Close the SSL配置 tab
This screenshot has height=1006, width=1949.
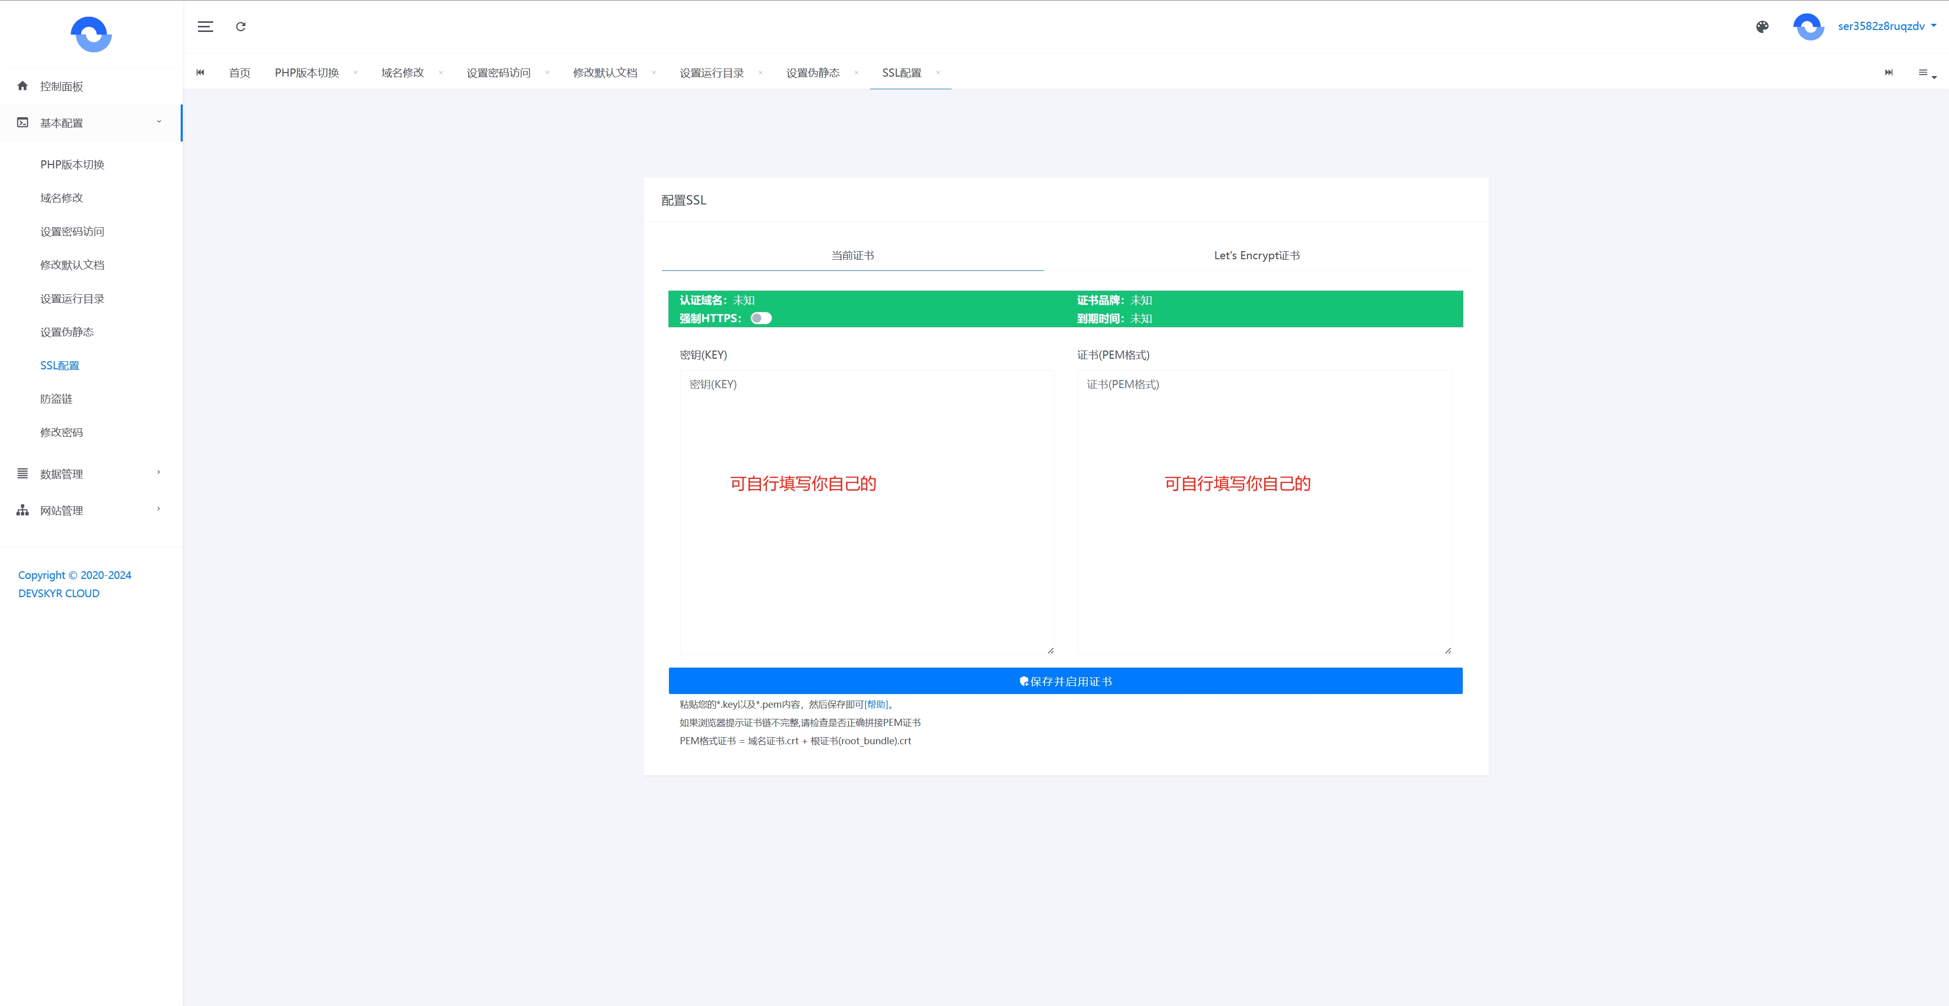coord(938,73)
